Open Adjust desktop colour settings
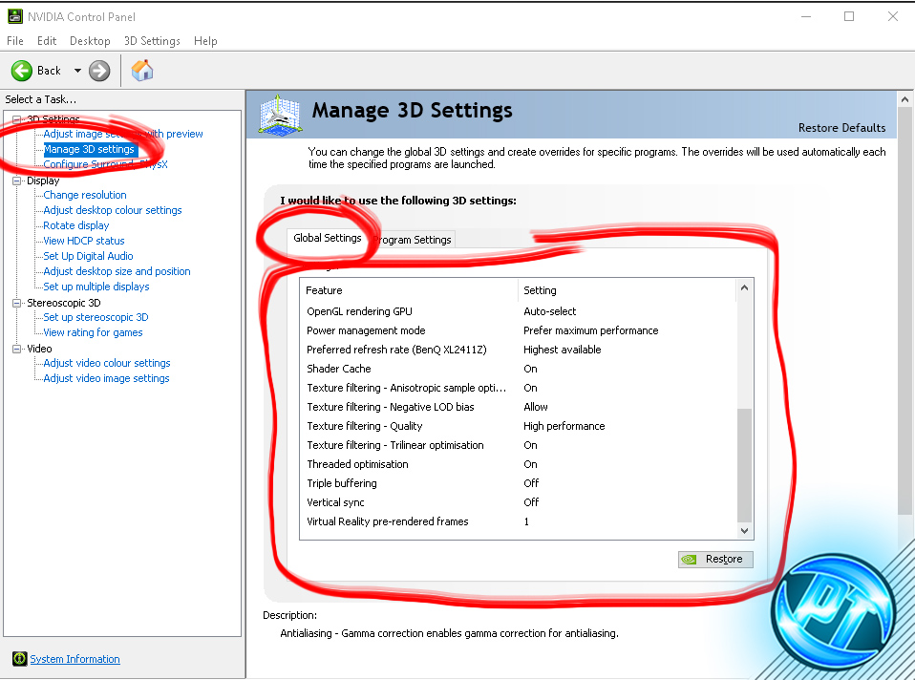 [113, 210]
